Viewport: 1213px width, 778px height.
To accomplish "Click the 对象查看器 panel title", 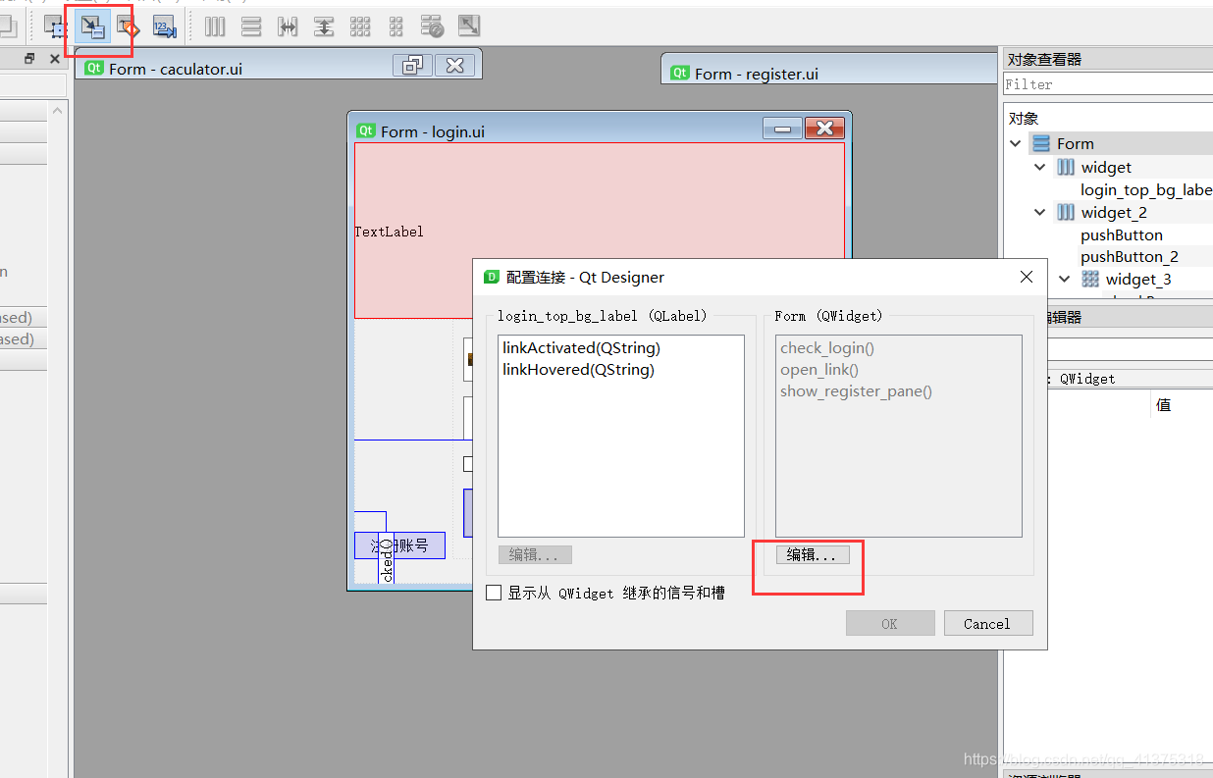I will (x=1045, y=59).
